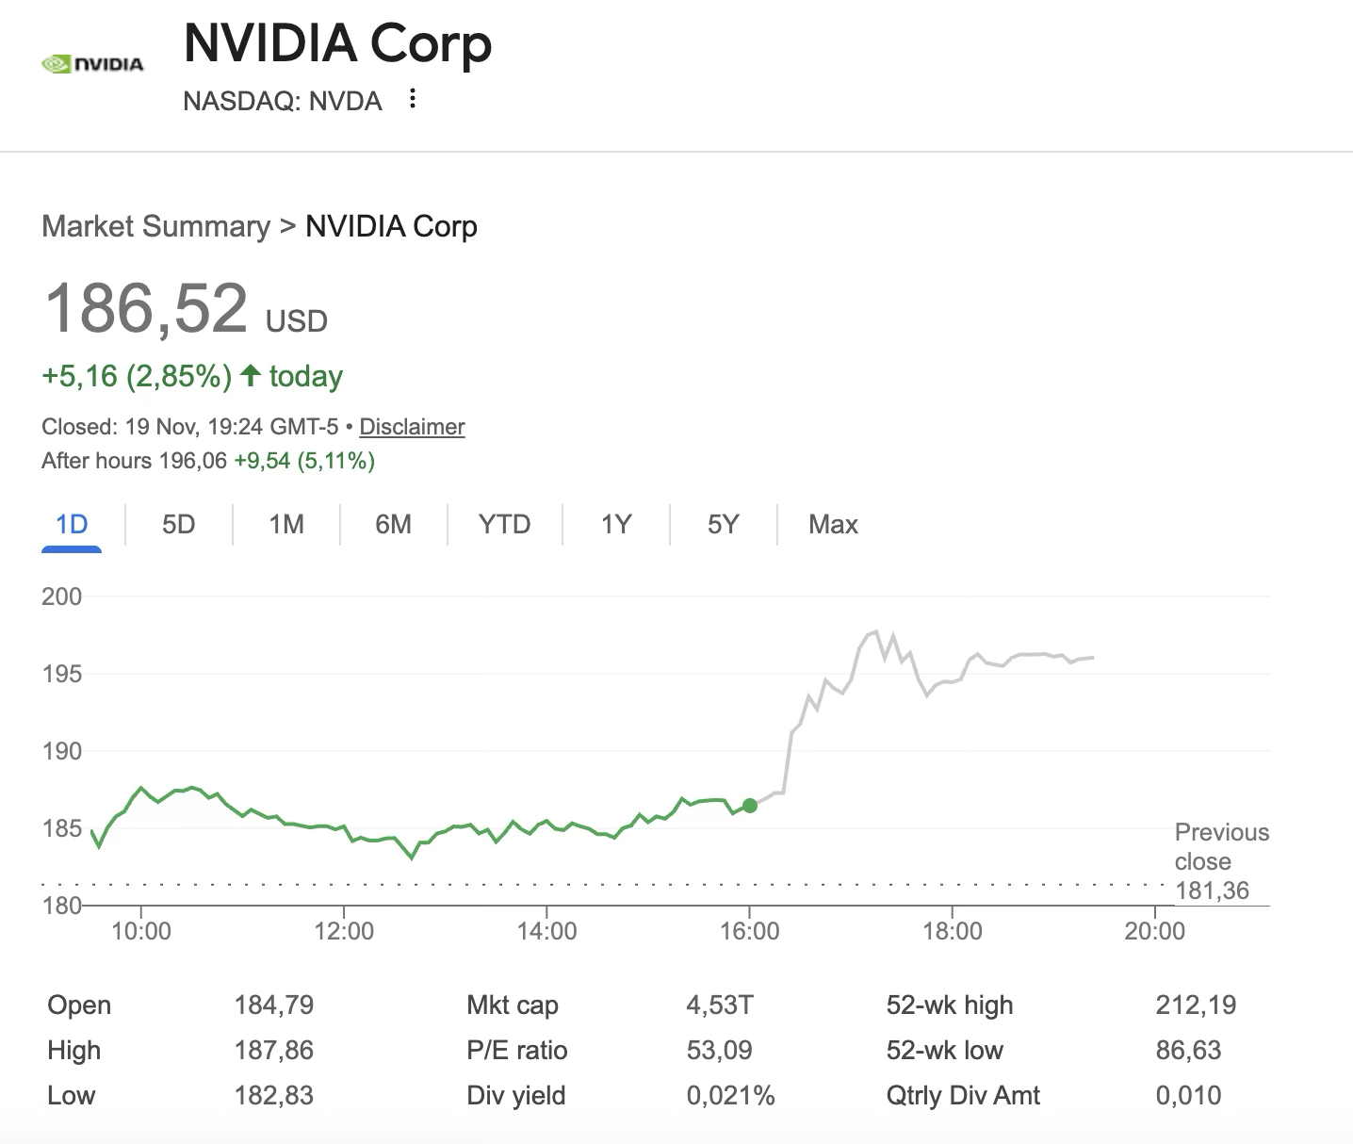The width and height of the screenshot is (1353, 1144).
Task: Open the Disclaimer link
Action: pos(412,427)
